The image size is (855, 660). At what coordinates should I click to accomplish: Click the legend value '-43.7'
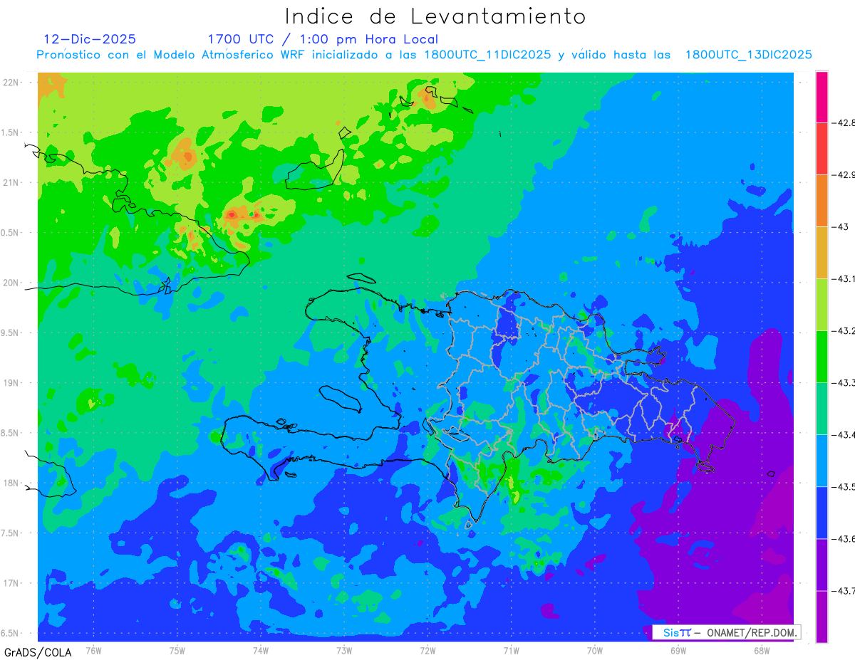tap(843, 590)
